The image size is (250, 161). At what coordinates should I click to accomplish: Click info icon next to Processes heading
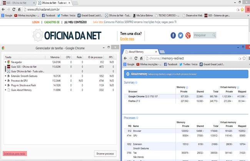coord(137,118)
